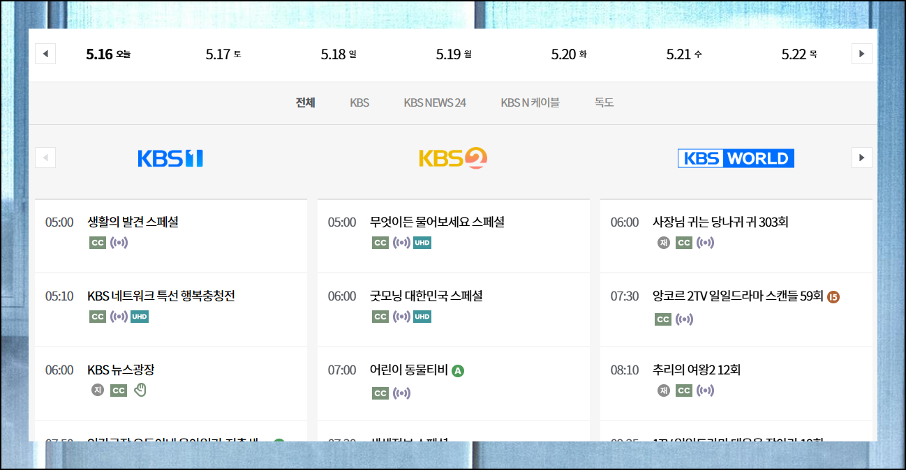
Task: Open program 추리의 여왕2 12회
Action: coord(697,370)
